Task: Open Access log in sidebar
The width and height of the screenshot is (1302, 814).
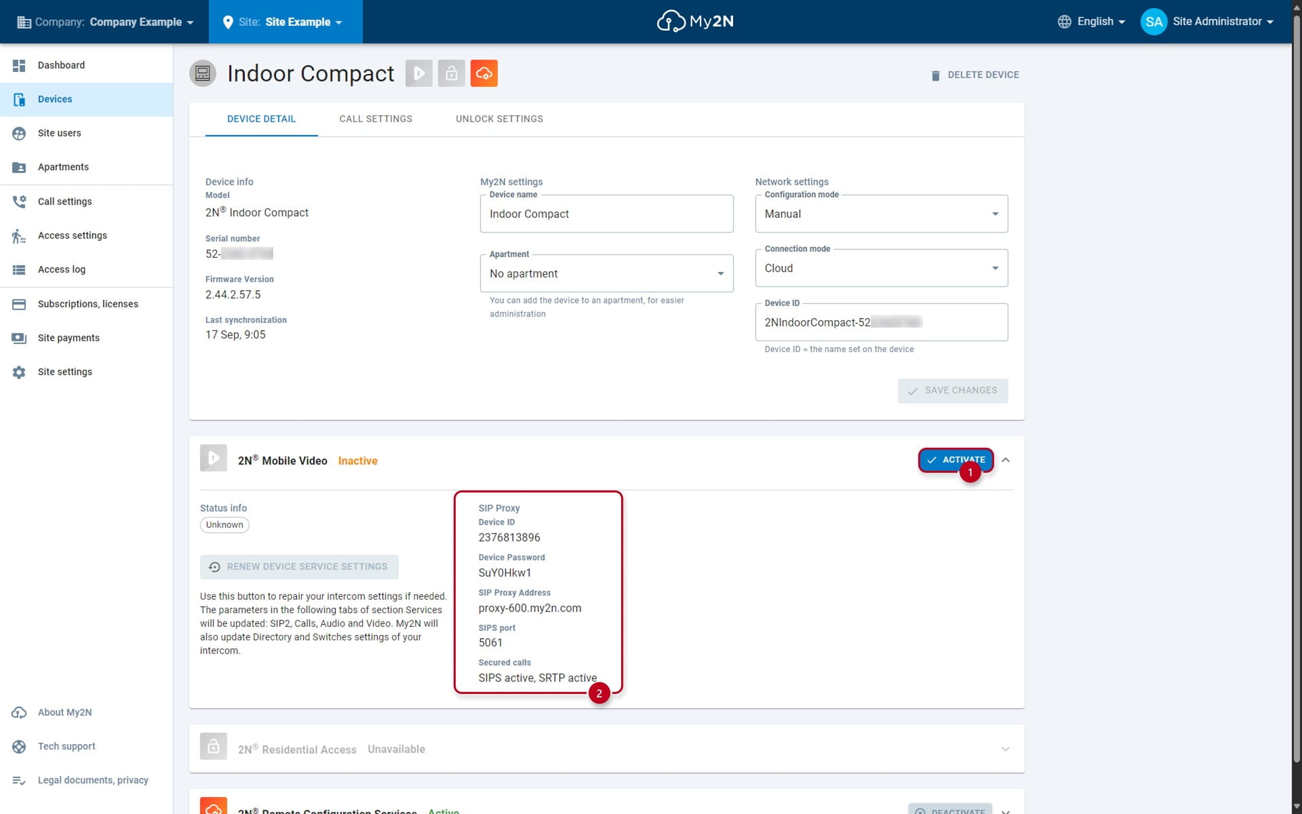Action: (x=86, y=269)
